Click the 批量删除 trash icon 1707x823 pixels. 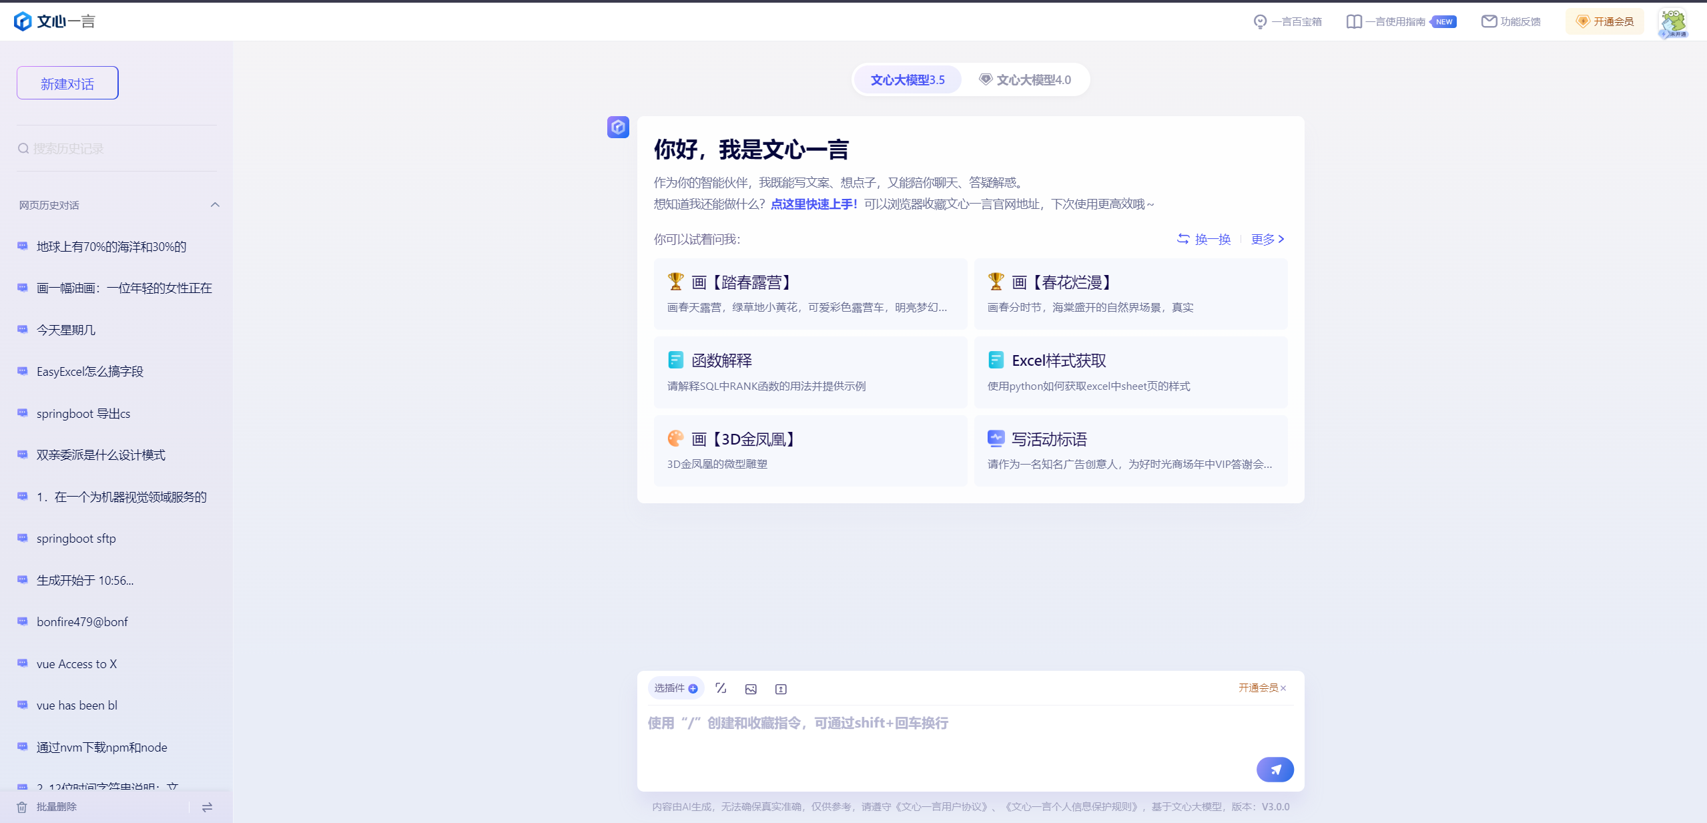(22, 807)
